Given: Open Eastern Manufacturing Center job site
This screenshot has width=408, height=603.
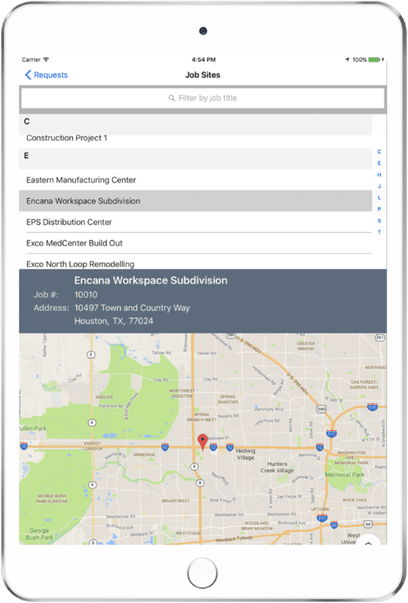Looking at the screenshot, I should click(x=81, y=180).
